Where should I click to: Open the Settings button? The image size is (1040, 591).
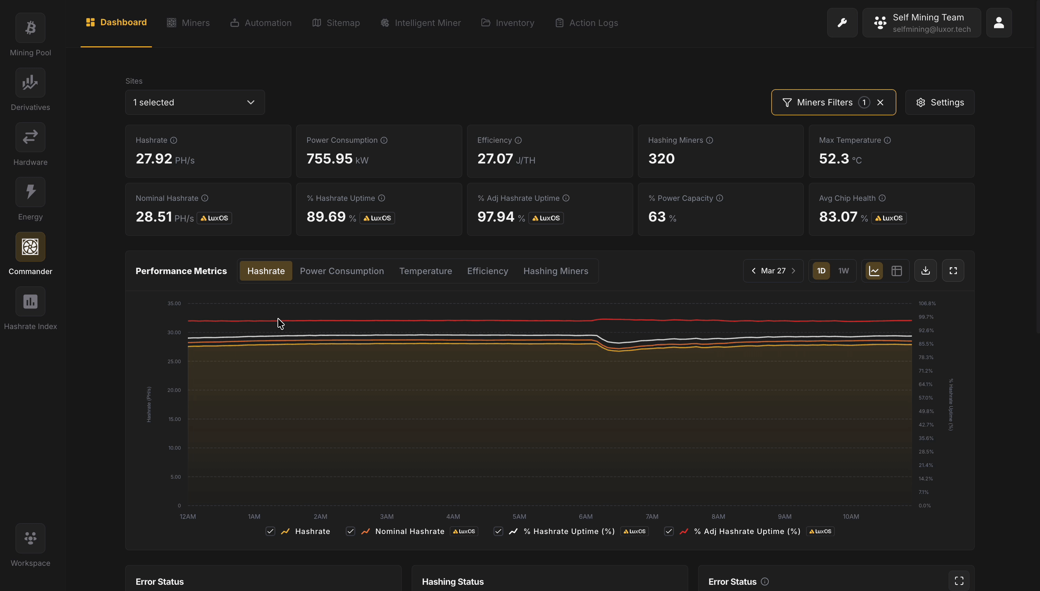(940, 102)
